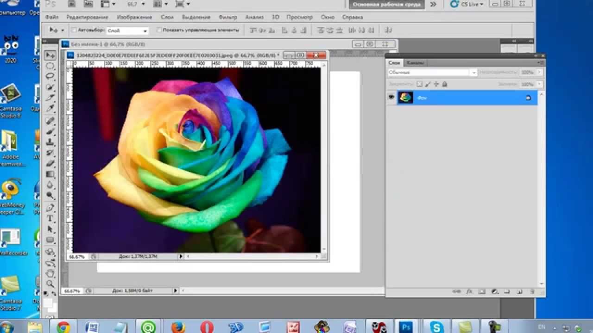Select the Path Selection tool
The width and height of the screenshot is (593, 333).
[50, 229]
